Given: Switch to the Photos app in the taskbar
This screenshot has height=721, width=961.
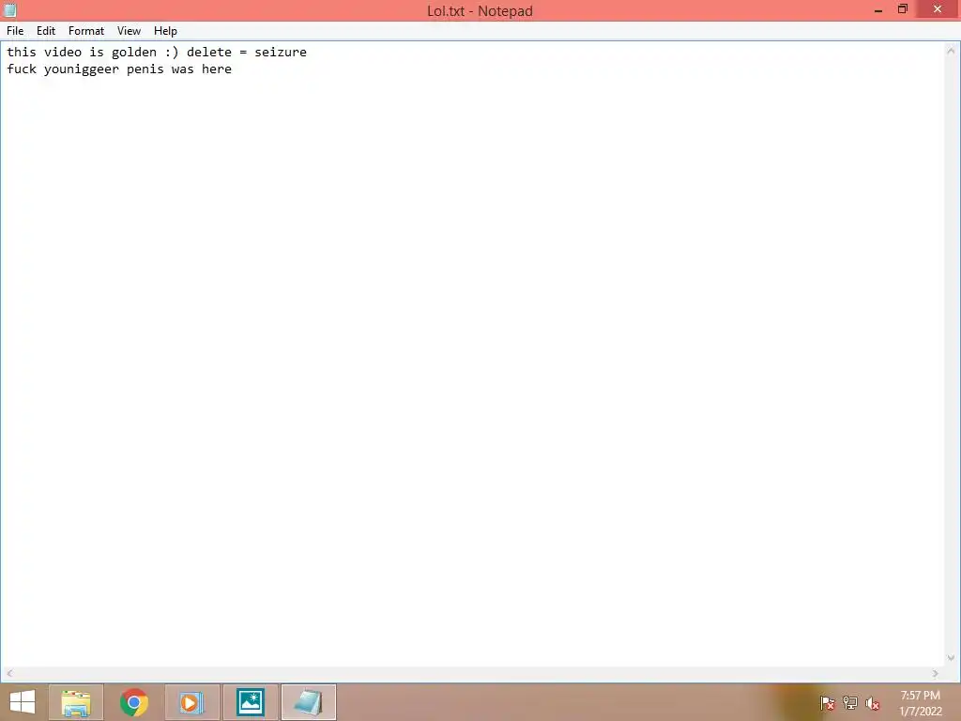Looking at the screenshot, I should point(250,702).
